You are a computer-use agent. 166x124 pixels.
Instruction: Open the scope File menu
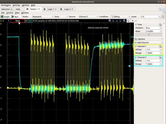point(3,13)
